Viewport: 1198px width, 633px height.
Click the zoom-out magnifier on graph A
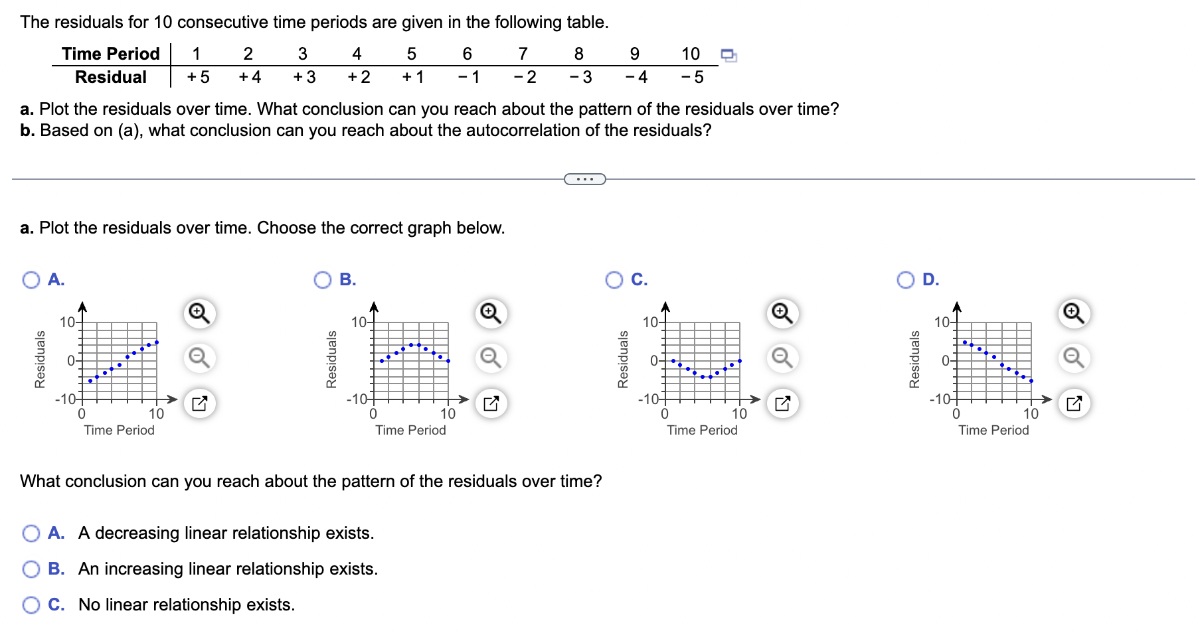pos(199,358)
